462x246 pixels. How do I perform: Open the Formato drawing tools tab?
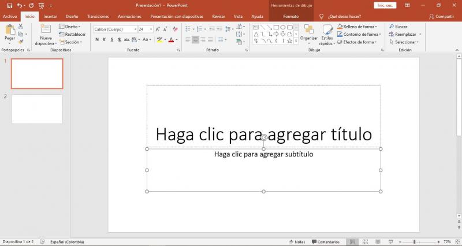pyautogui.click(x=291, y=17)
